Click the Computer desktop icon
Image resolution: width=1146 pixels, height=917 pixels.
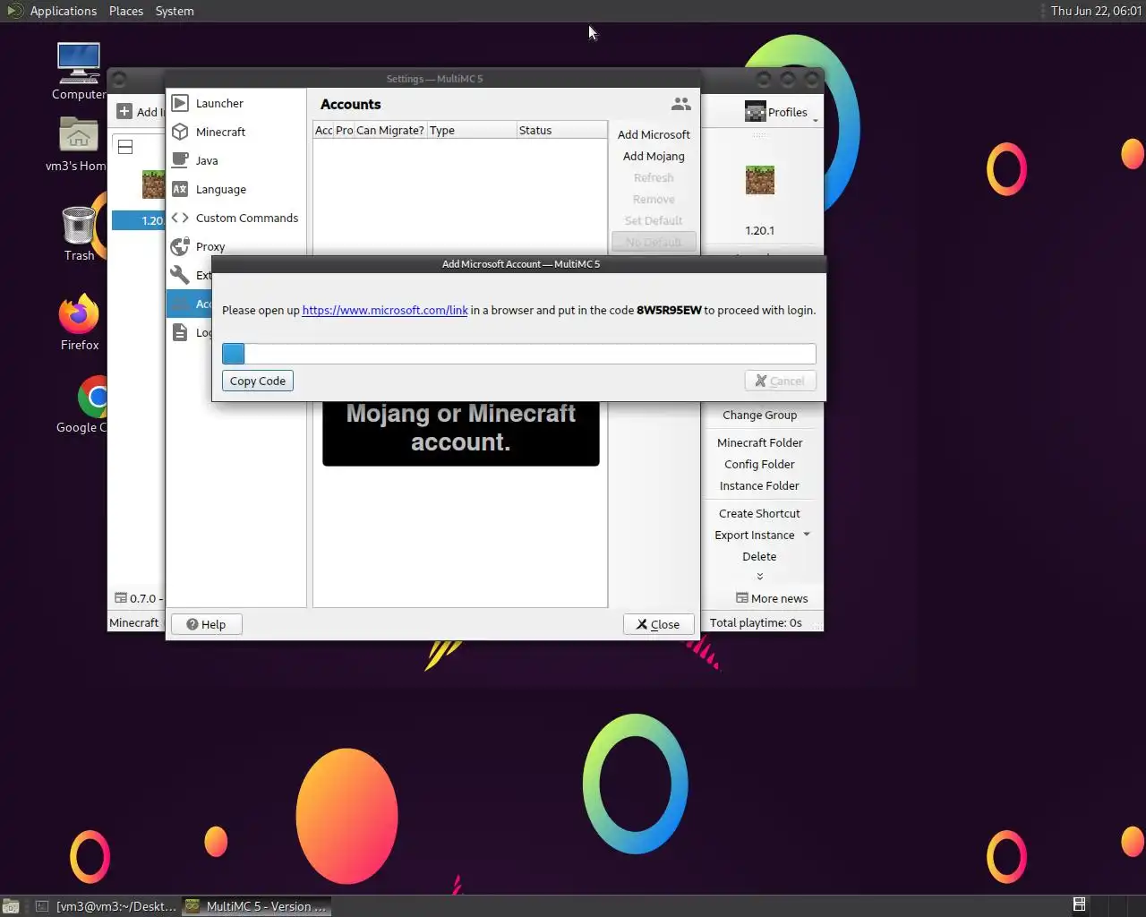[79, 64]
